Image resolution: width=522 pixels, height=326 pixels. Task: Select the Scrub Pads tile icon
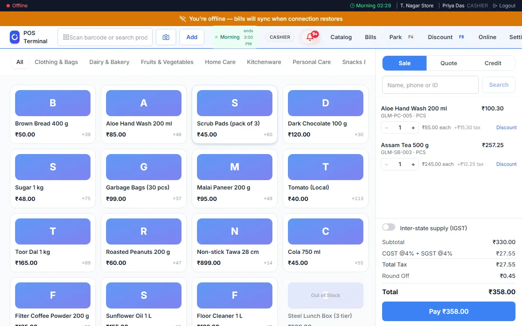click(x=234, y=103)
